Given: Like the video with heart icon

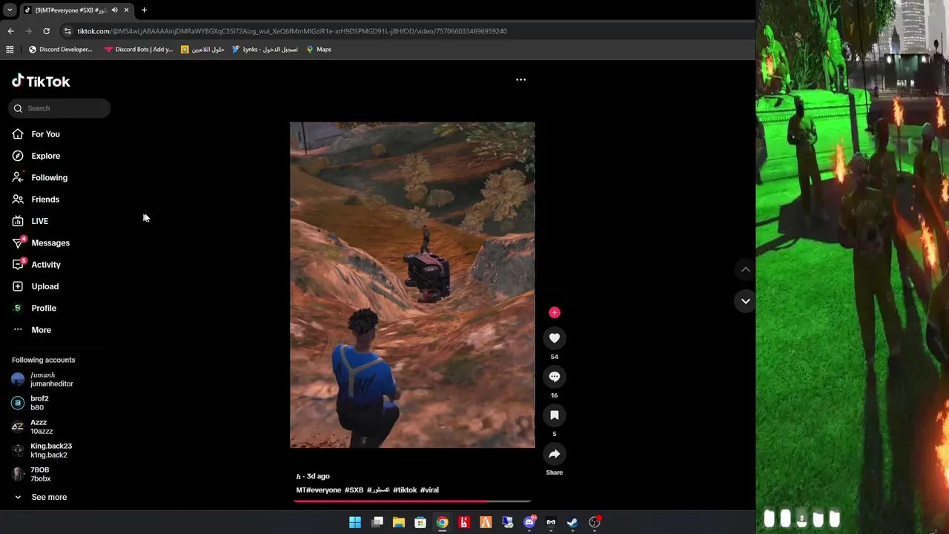Looking at the screenshot, I should coord(555,338).
